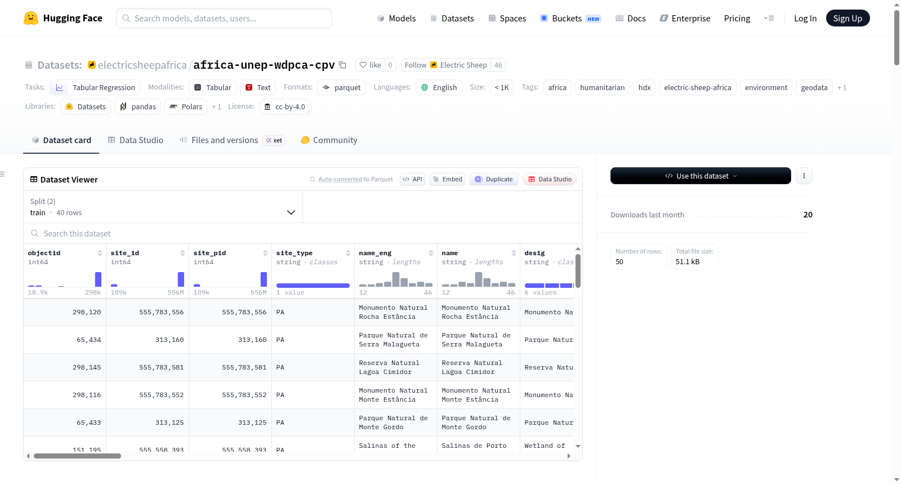Click the Hugging Face logo icon
Screen dimensions: 901x485
click(x=31, y=18)
